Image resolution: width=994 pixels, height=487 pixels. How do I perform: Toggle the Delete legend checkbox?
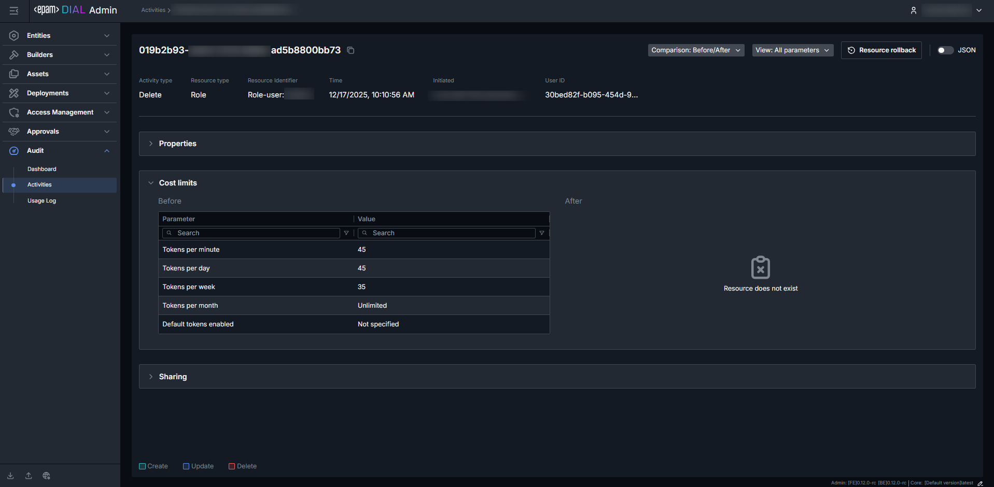[x=232, y=466]
